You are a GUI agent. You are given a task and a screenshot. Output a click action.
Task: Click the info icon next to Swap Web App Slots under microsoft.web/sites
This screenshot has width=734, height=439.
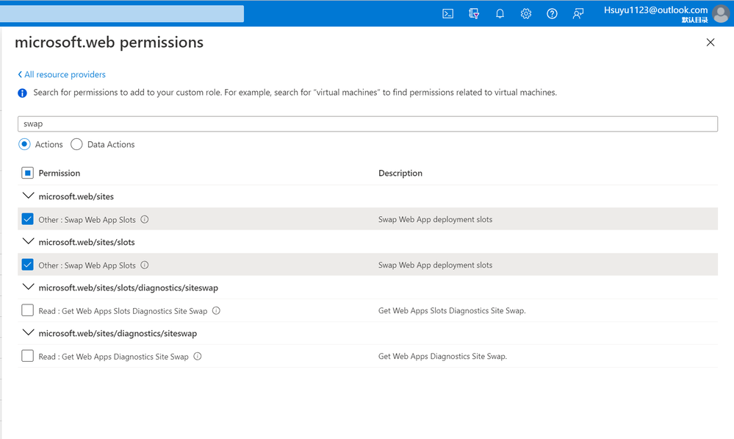tap(145, 219)
